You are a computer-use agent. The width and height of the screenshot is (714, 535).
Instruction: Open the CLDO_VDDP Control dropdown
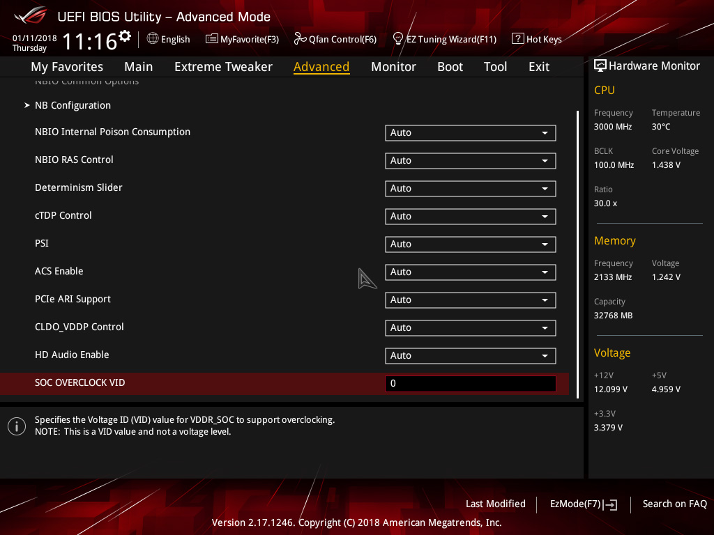(x=471, y=328)
